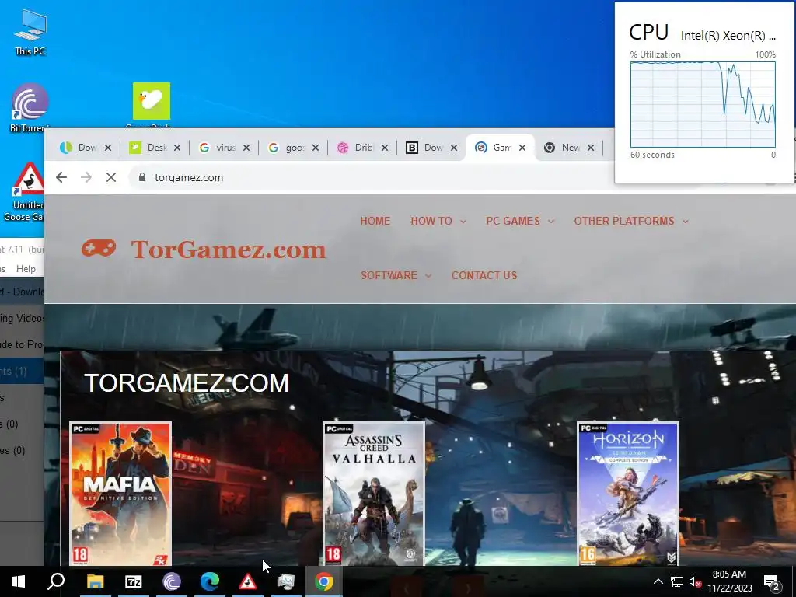The width and height of the screenshot is (796, 597).
Task: Select Upgrade to Pro row in BitTorrent
Action: pos(21,344)
